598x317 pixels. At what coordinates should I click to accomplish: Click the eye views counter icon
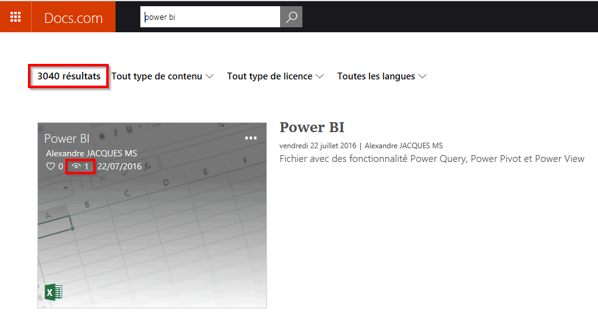(77, 166)
